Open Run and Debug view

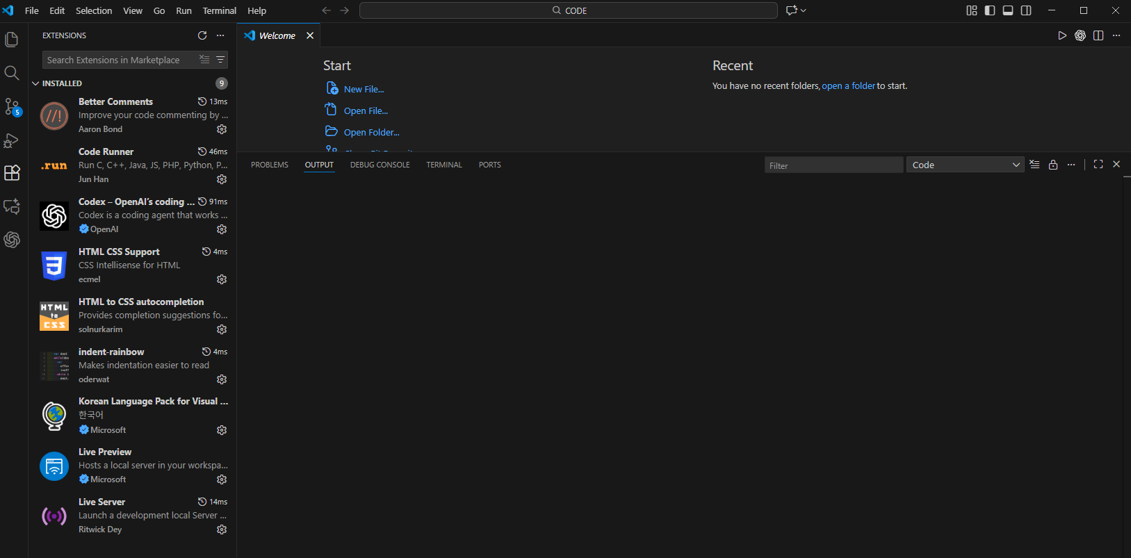[12, 140]
